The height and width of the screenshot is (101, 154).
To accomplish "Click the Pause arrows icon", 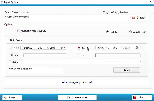I will (x=5, y=97).
